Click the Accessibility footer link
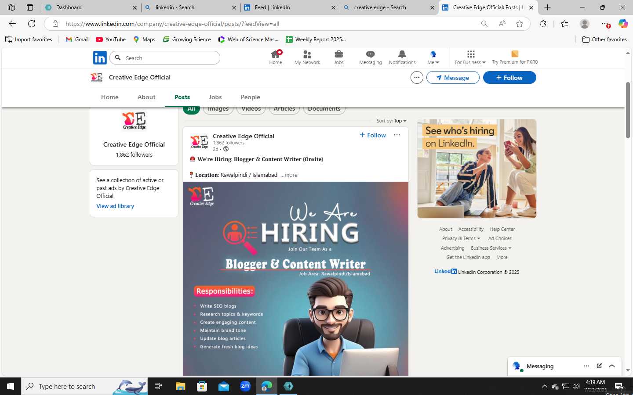This screenshot has width=633, height=395. pos(471,229)
